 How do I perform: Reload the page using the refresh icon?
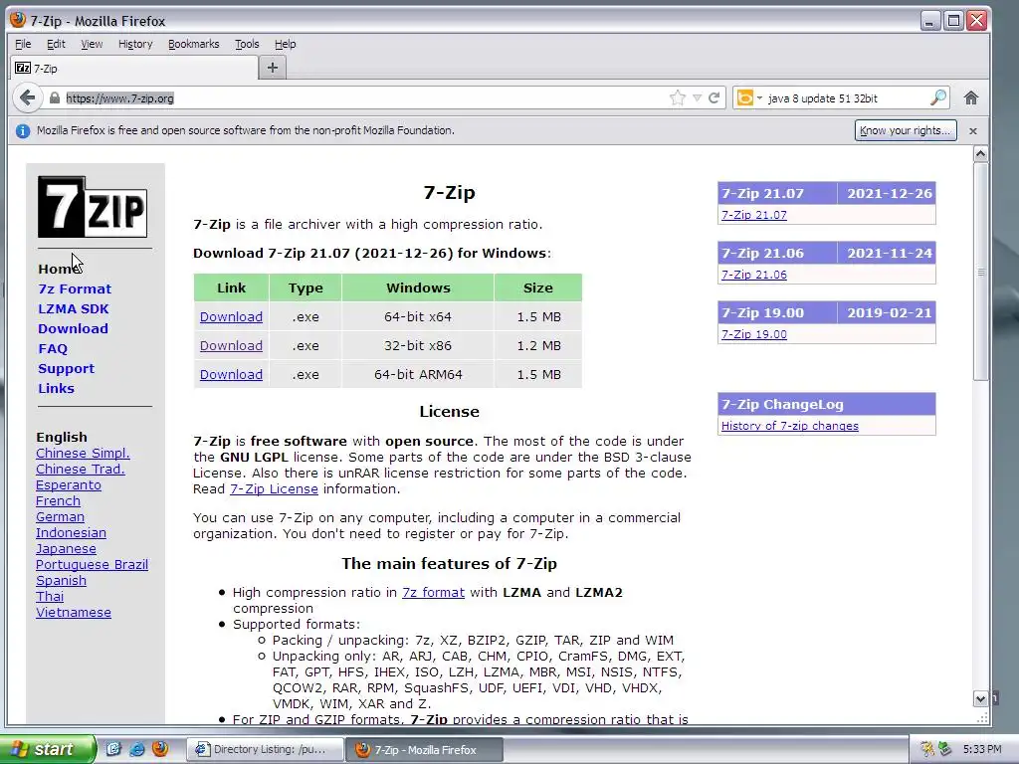click(x=714, y=98)
